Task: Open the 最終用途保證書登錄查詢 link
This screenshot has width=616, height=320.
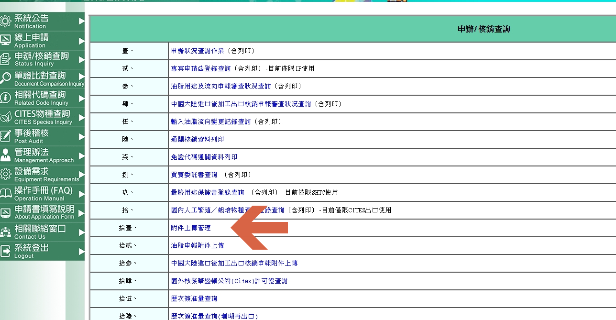Action: [208, 192]
